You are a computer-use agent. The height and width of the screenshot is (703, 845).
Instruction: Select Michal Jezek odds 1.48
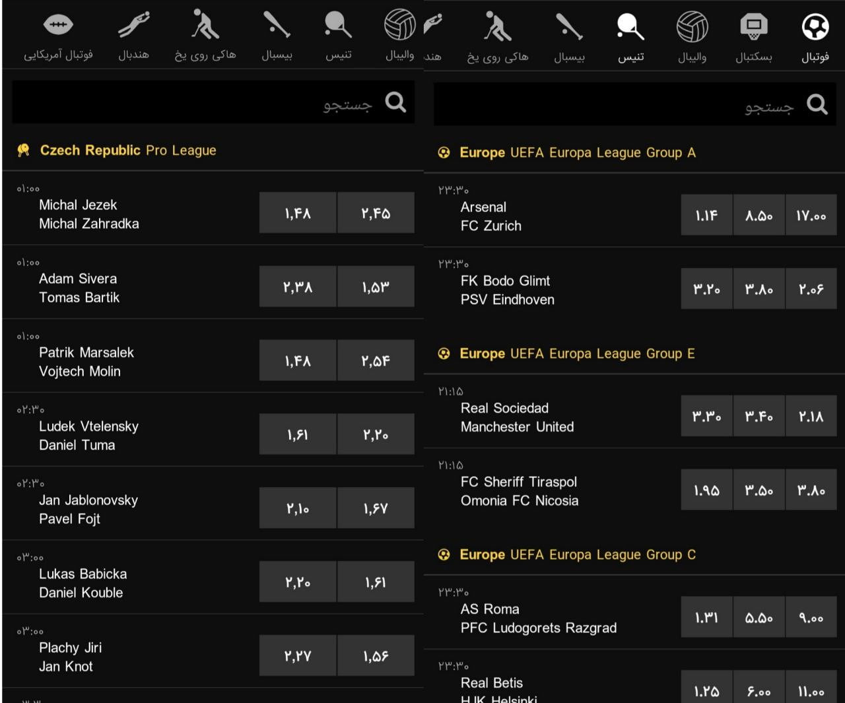click(x=298, y=213)
